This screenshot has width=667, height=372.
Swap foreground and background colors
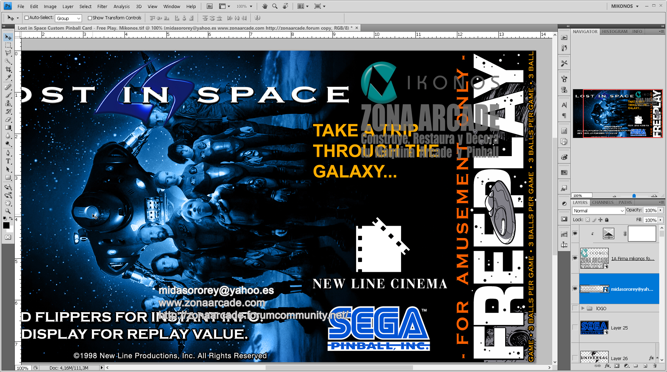[x=11, y=218]
